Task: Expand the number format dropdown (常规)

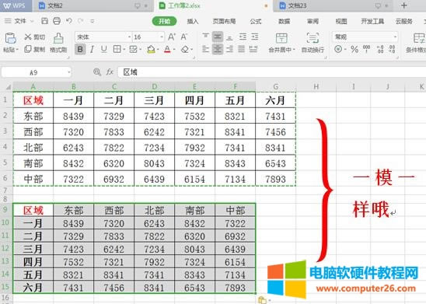Action: (365, 37)
